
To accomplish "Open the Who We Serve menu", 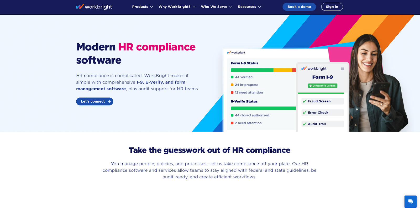I will pos(217,7).
